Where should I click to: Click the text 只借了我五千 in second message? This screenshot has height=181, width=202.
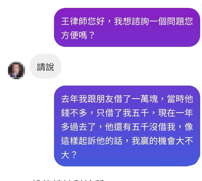pyautogui.click(x=123, y=113)
